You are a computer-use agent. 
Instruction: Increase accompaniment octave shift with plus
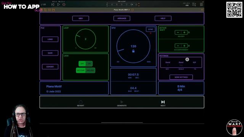pyautogui.click(x=184, y=46)
